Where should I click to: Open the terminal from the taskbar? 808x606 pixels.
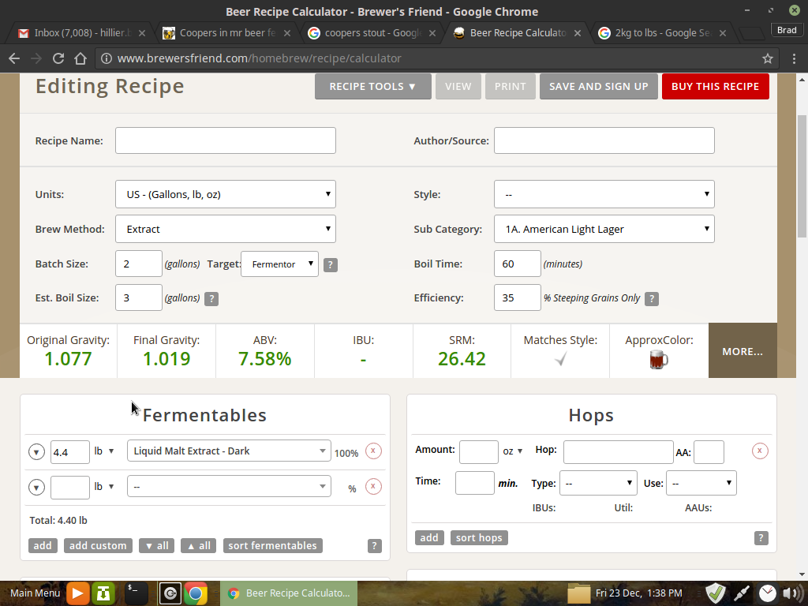pos(137,593)
